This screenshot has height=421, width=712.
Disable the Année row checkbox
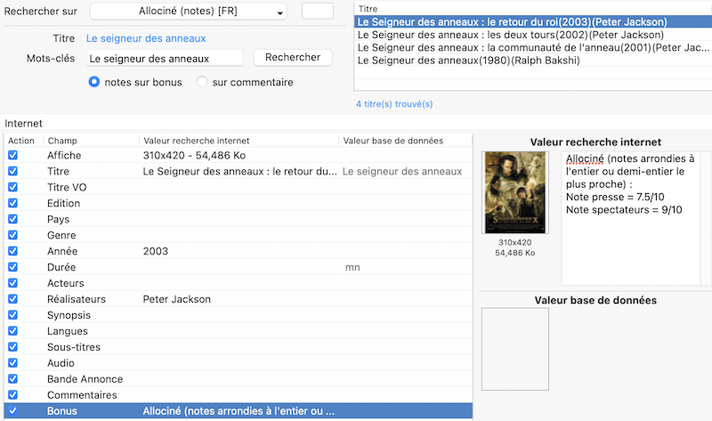(12, 251)
